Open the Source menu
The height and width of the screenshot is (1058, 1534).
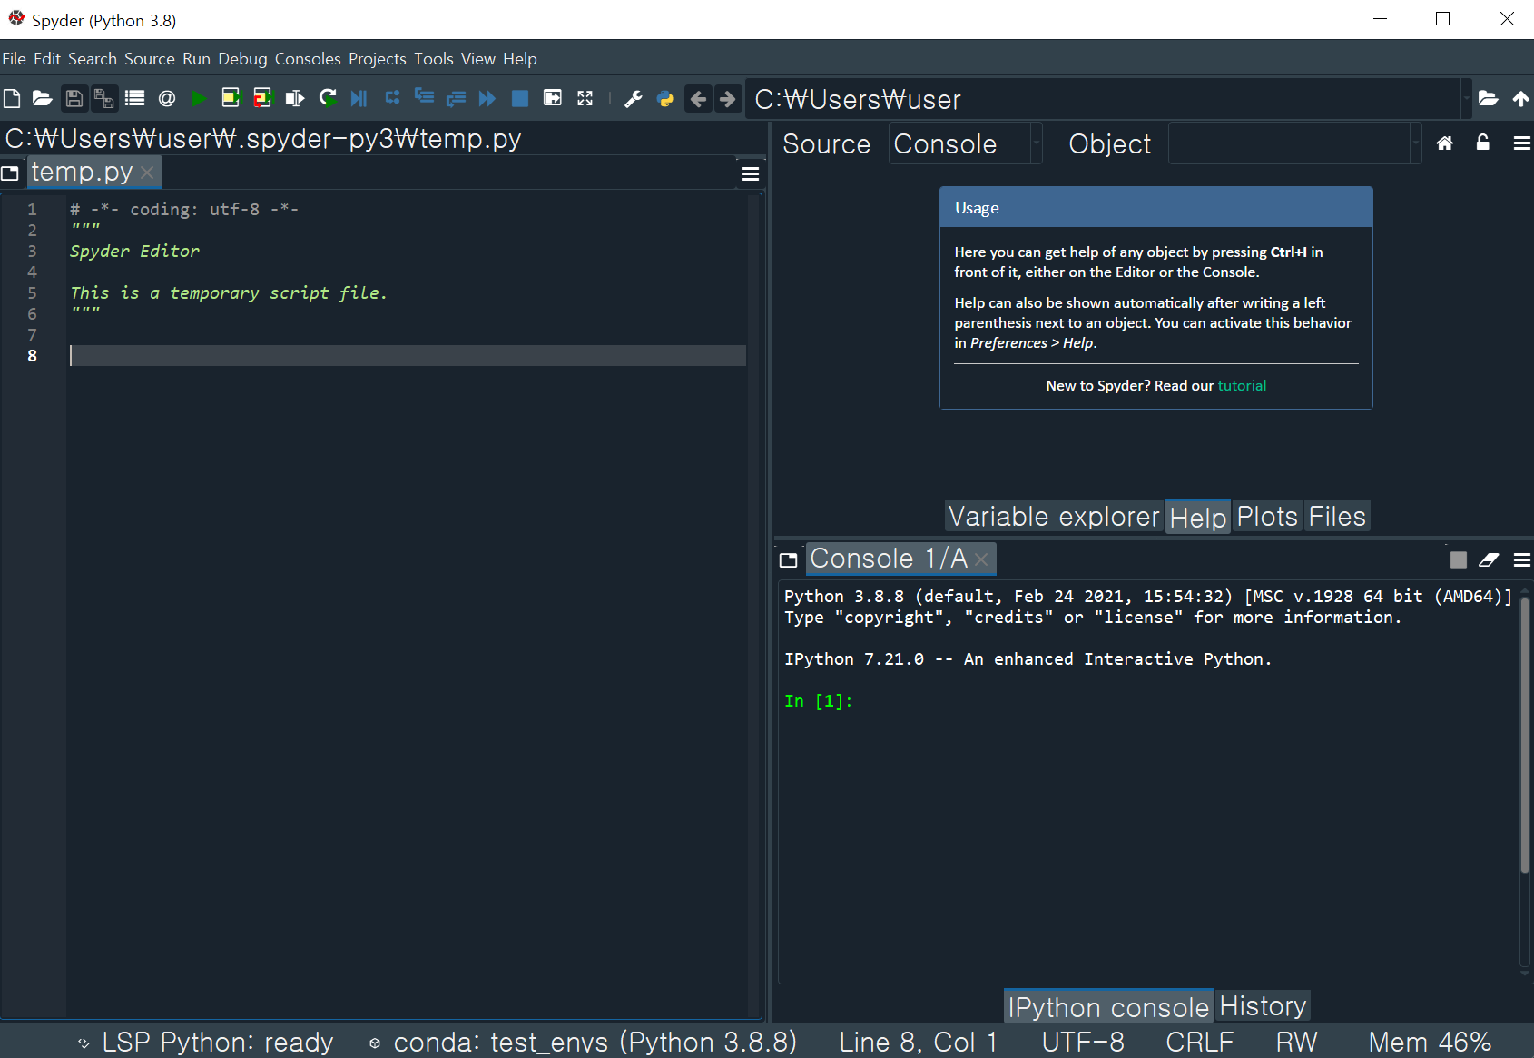[x=150, y=59]
